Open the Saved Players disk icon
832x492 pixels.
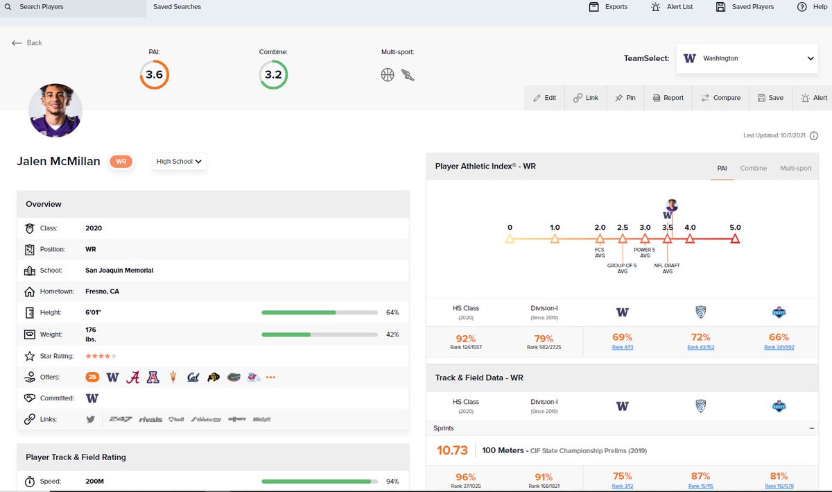721,7
